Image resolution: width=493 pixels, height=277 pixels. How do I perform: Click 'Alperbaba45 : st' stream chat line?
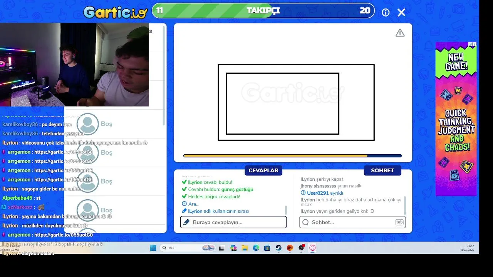(x=21, y=198)
